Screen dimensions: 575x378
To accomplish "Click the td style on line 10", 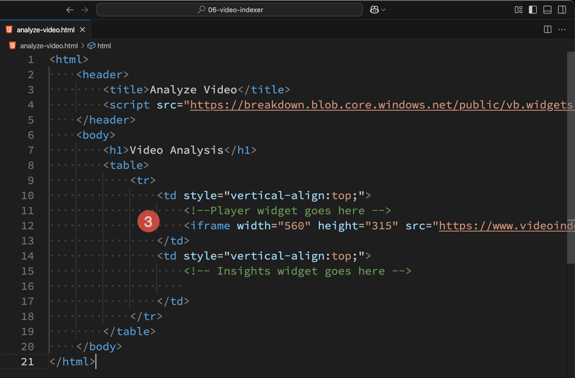I will (x=264, y=195).
